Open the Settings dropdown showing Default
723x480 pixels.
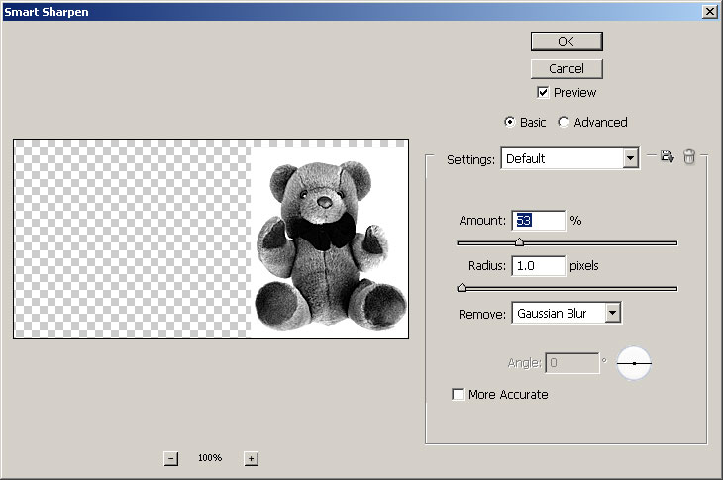tap(569, 159)
